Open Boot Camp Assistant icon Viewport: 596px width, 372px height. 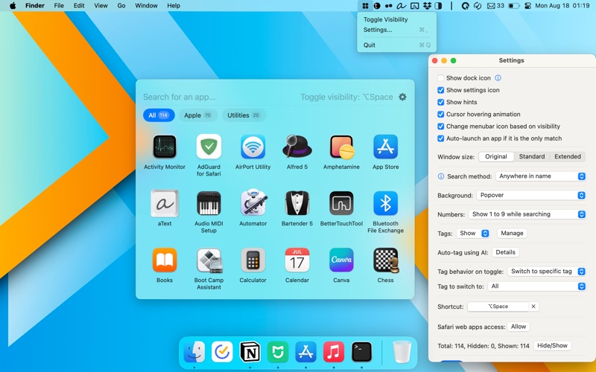coord(209,261)
